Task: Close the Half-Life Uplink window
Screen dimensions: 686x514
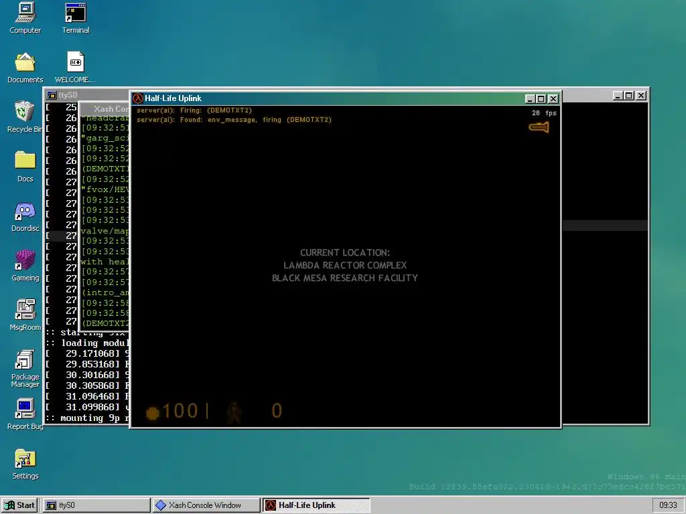Action: [x=553, y=99]
